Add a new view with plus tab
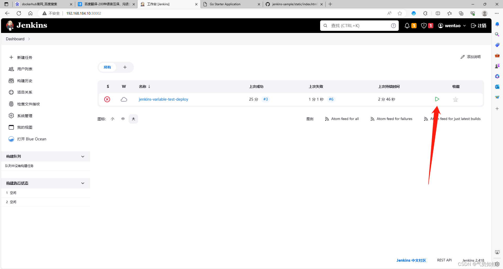This screenshot has height=269, width=503. click(x=125, y=67)
